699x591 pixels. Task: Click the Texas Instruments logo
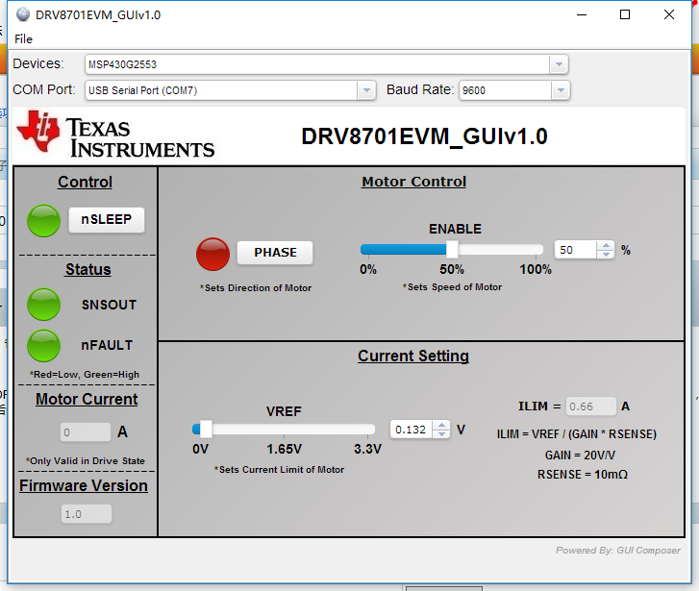tap(115, 135)
